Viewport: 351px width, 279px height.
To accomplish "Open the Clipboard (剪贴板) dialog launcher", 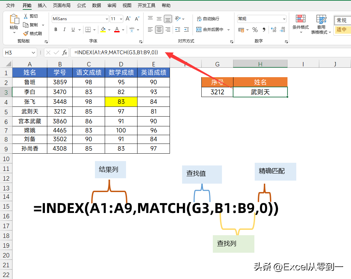I will 46,42.
